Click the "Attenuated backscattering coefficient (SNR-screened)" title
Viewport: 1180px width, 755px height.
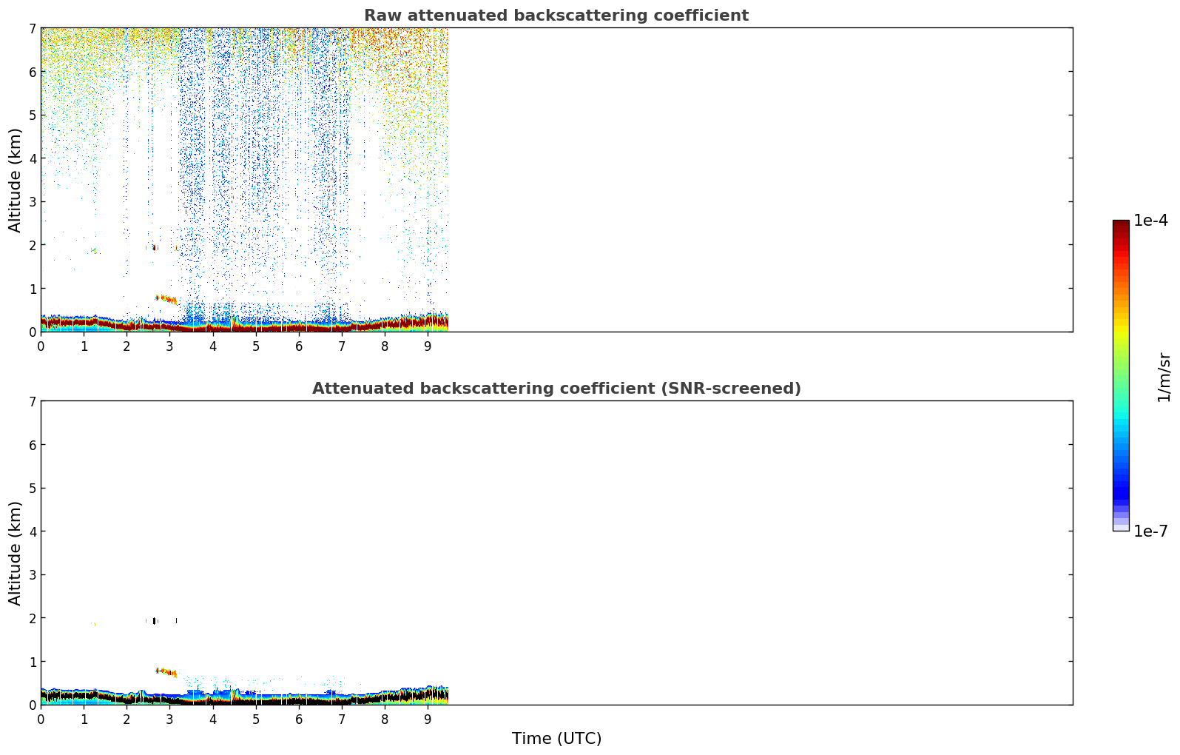[556, 389]
